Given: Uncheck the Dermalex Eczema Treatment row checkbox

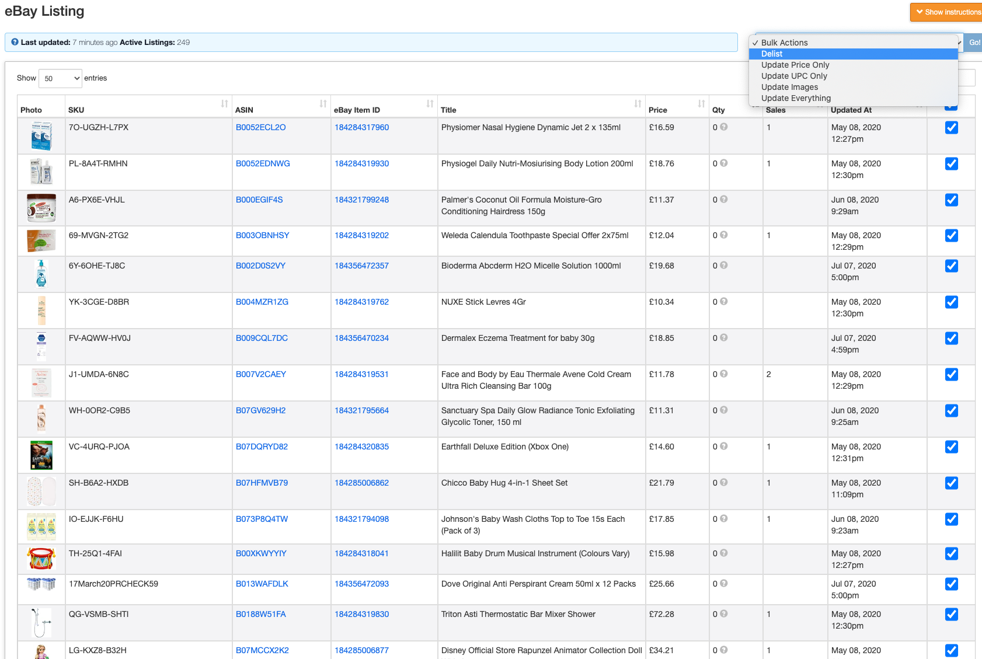Looking at the screenshot, I should pos(951,339).
